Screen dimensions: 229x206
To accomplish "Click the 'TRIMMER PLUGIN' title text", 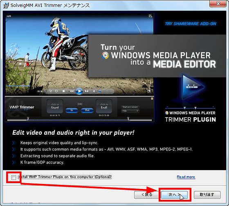I will (191, 120).
